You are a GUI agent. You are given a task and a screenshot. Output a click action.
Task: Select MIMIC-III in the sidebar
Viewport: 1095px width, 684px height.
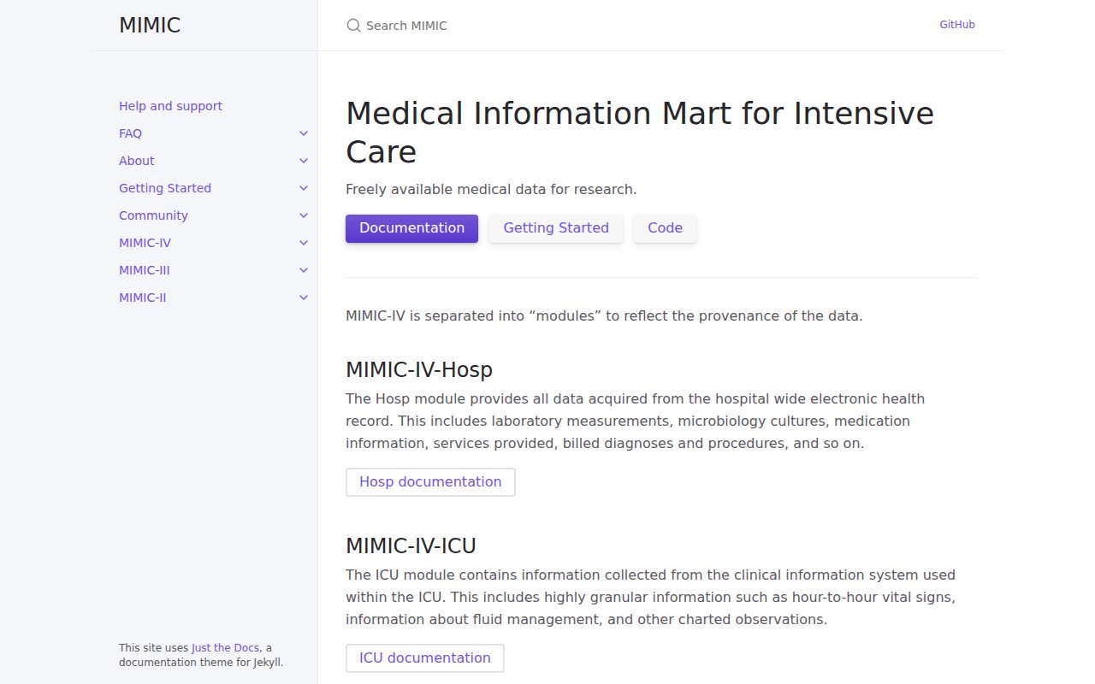tap(144, 270)
